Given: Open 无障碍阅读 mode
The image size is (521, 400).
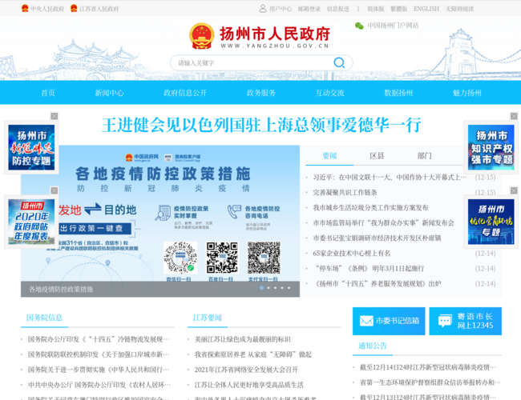Looking at the screenshot, I should click(459, 9).
